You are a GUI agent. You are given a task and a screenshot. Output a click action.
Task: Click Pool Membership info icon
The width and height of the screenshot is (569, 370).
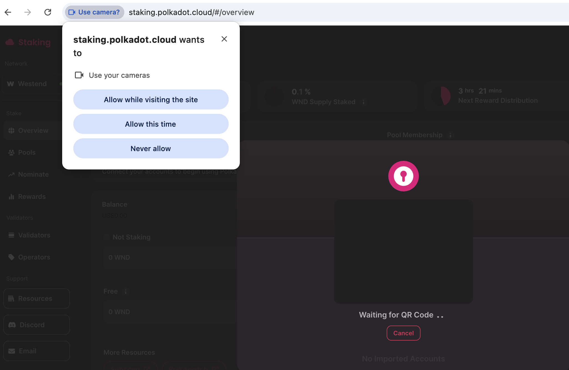(x=450, y=135)
